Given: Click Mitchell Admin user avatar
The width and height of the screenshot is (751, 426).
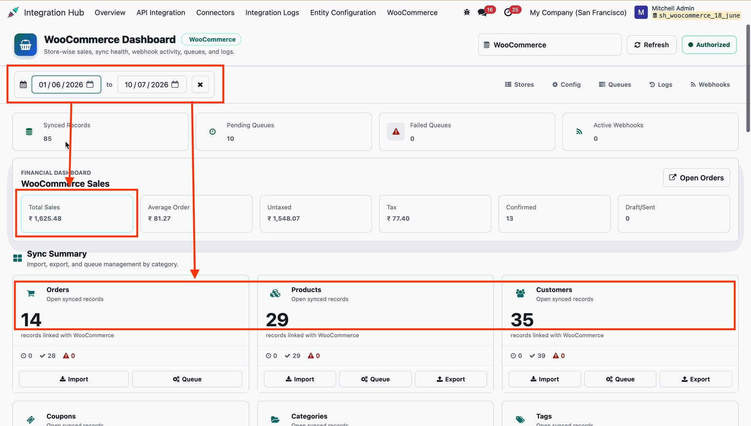Looking at the screenshot, I should (641, 12).
